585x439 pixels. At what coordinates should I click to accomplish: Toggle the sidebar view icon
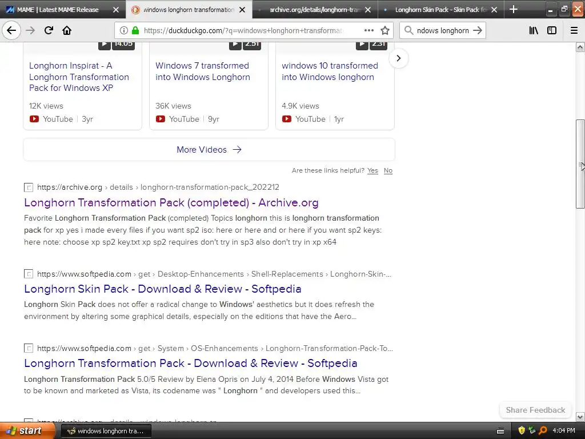(552, 31)
